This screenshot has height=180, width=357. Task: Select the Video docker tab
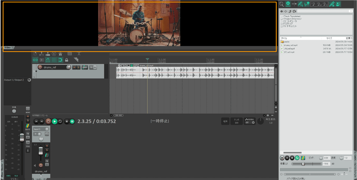coord(8,48)
